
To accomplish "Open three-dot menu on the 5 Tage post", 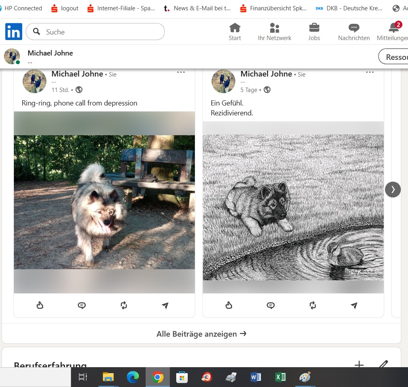I will [x=370, y=72].
